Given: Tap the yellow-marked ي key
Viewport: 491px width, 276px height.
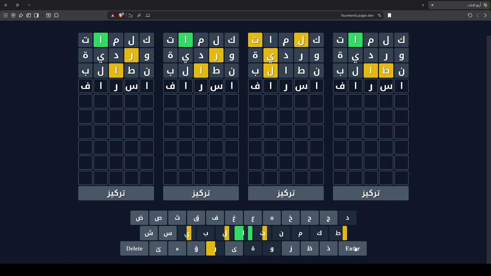Looking at the screenshot, I should (x=187, y=233).
